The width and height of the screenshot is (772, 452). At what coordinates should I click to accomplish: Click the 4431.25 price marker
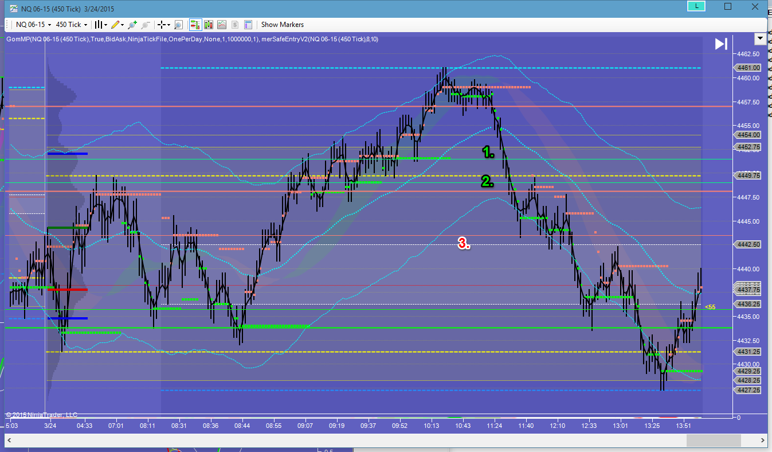(x=749, y=352)
